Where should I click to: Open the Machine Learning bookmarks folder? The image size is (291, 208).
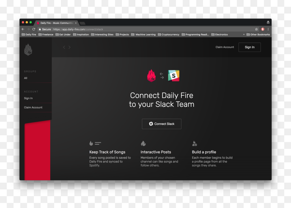(143, 34)
